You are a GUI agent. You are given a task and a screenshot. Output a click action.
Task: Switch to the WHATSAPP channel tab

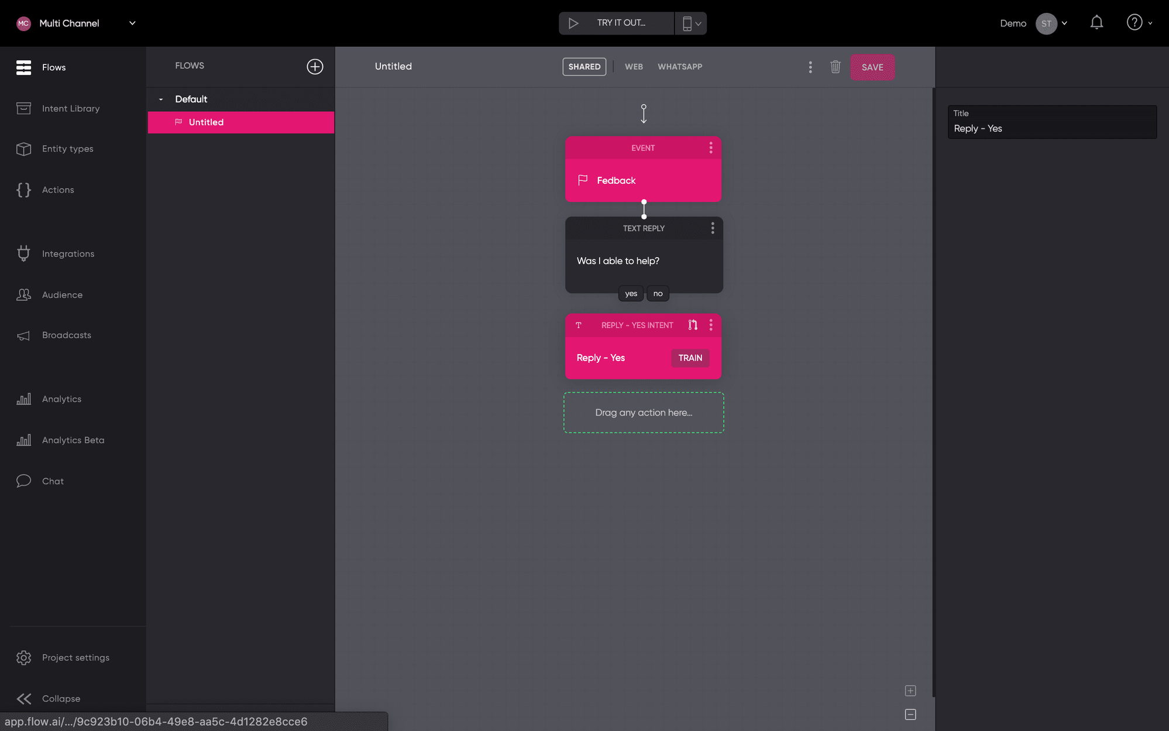[679, 67]
